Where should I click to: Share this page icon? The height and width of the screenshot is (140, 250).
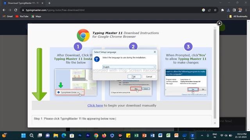pos(209,10)
